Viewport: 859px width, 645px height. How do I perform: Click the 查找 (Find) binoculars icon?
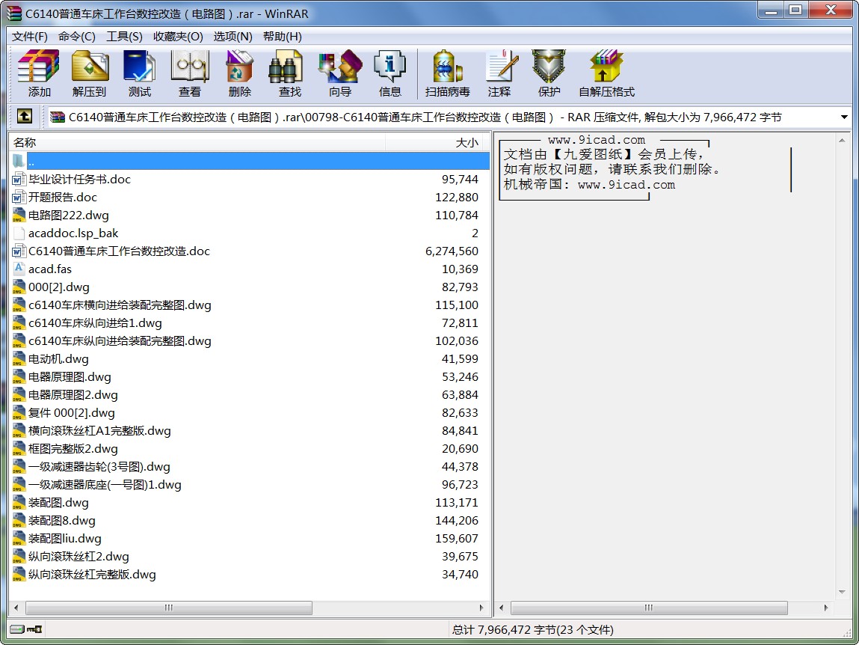tap(286, 67)
